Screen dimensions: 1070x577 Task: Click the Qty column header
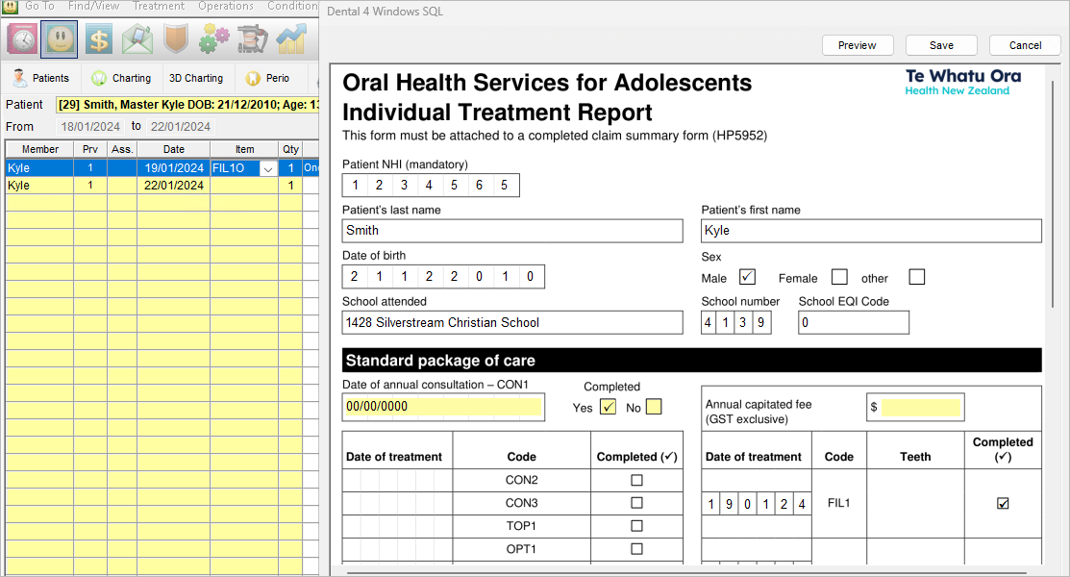tap(290, 149)
